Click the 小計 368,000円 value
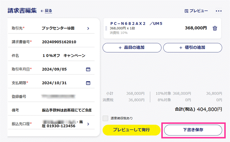 tap(135, 93)
